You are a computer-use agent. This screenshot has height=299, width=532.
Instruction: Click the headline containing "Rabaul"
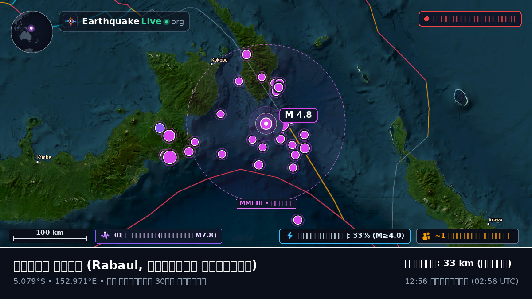(135, 265)
